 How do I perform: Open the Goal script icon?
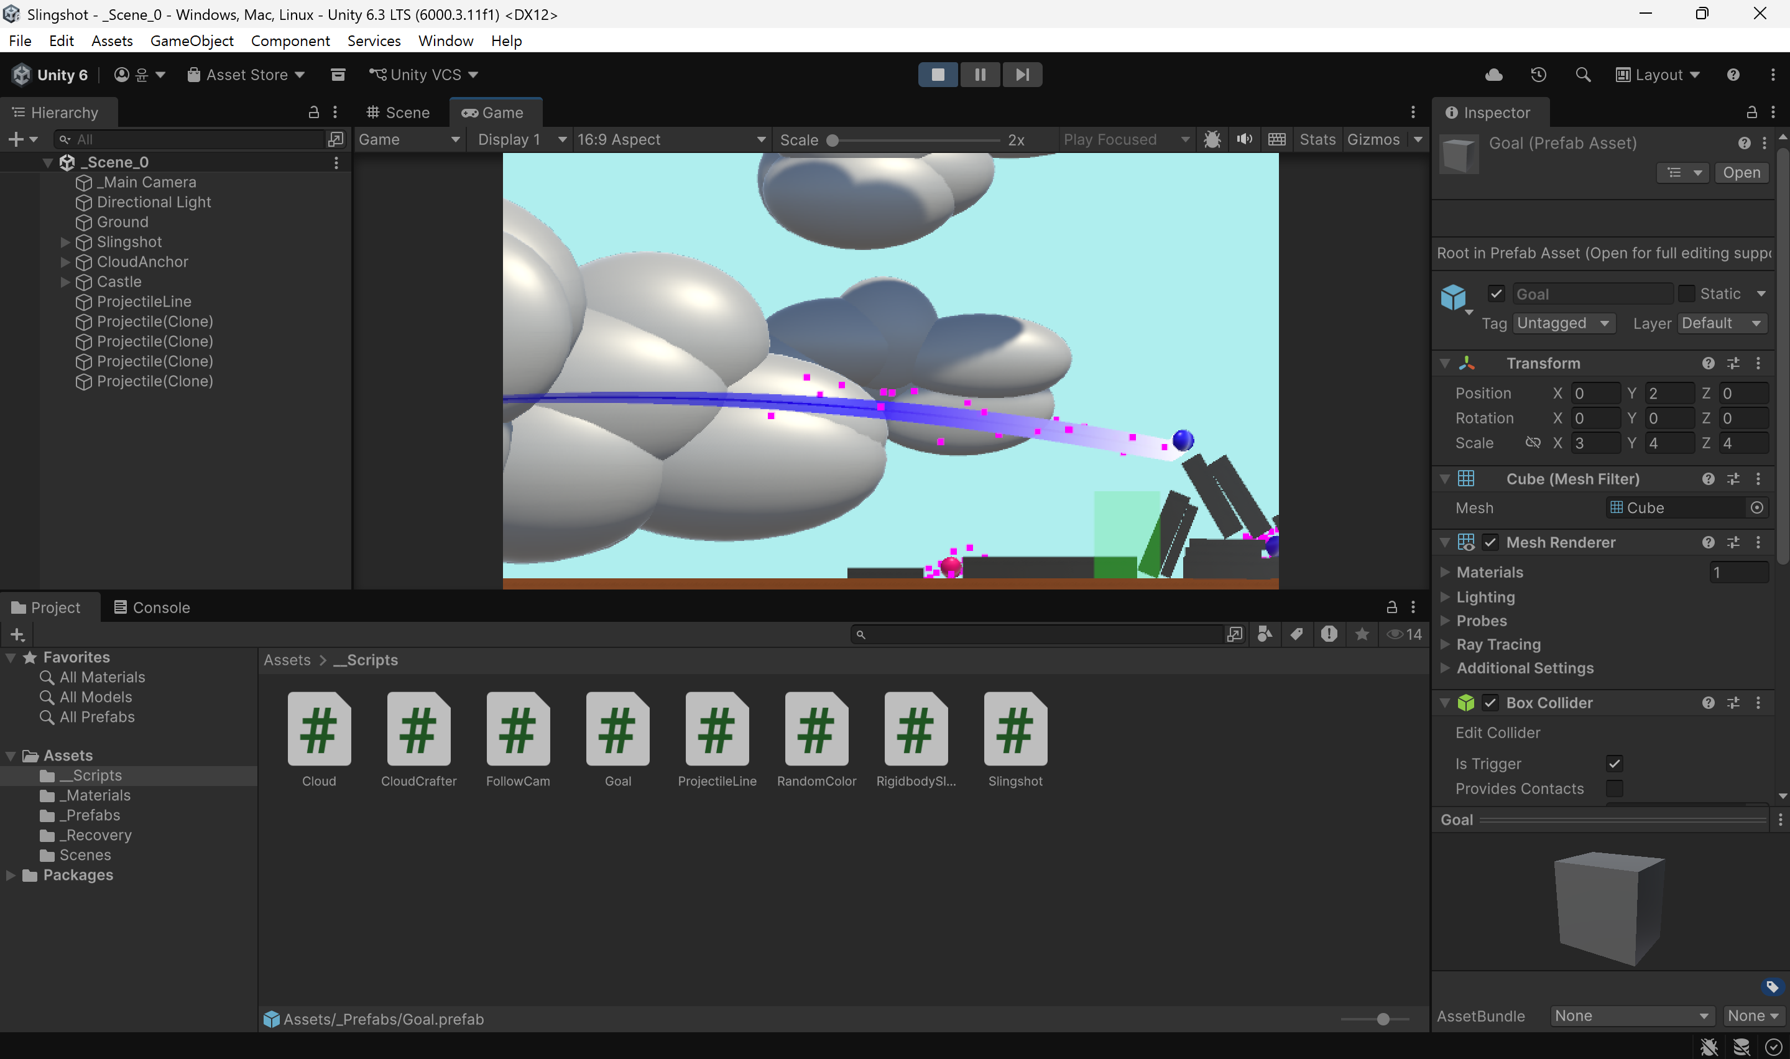point(618,729)
